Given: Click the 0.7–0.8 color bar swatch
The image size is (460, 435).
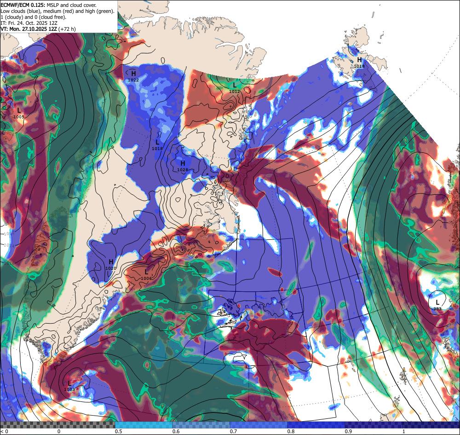Looking at the screenshot, I should 259,425.
